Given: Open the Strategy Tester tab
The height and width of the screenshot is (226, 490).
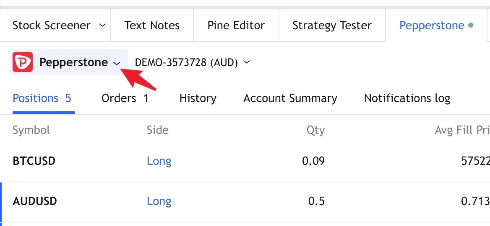Looking at the screenshot, I should point(332,25).
